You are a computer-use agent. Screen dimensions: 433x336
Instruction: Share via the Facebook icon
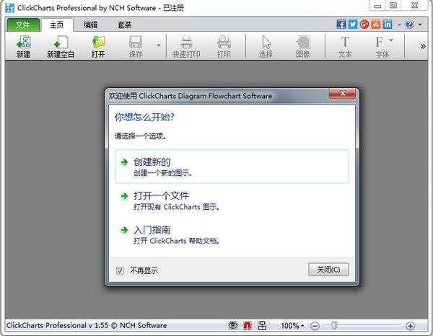coord(341,25)
